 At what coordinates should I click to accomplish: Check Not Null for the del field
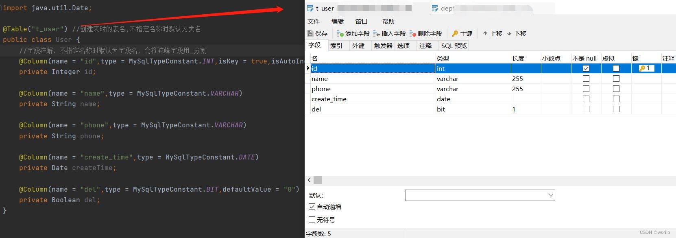(586, 109)
